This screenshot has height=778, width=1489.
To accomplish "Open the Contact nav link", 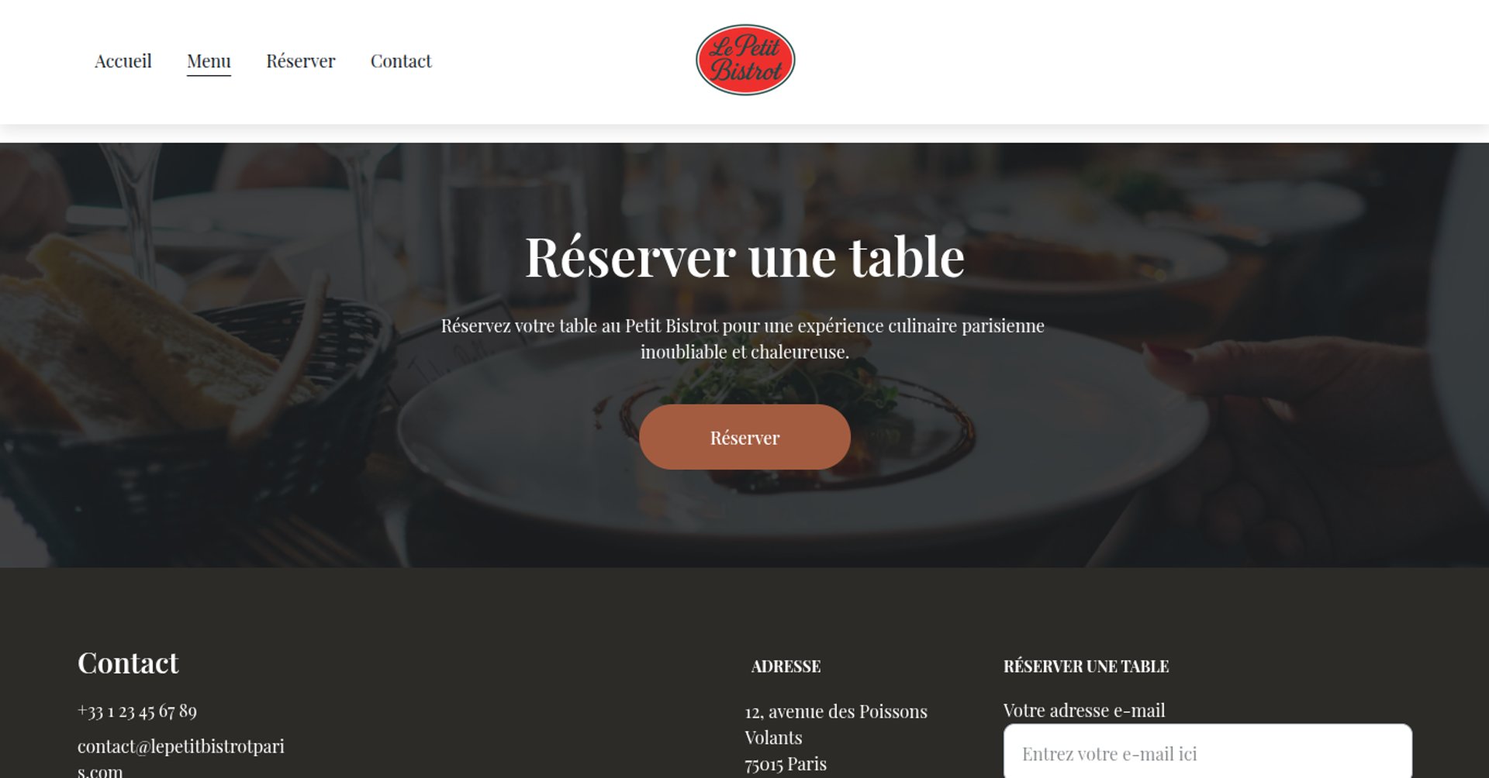I will click(x=401, y=61).
